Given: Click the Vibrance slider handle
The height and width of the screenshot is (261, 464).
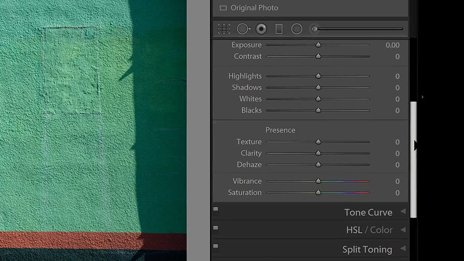Looking at the screenshot, I should (x=318, y=181).
